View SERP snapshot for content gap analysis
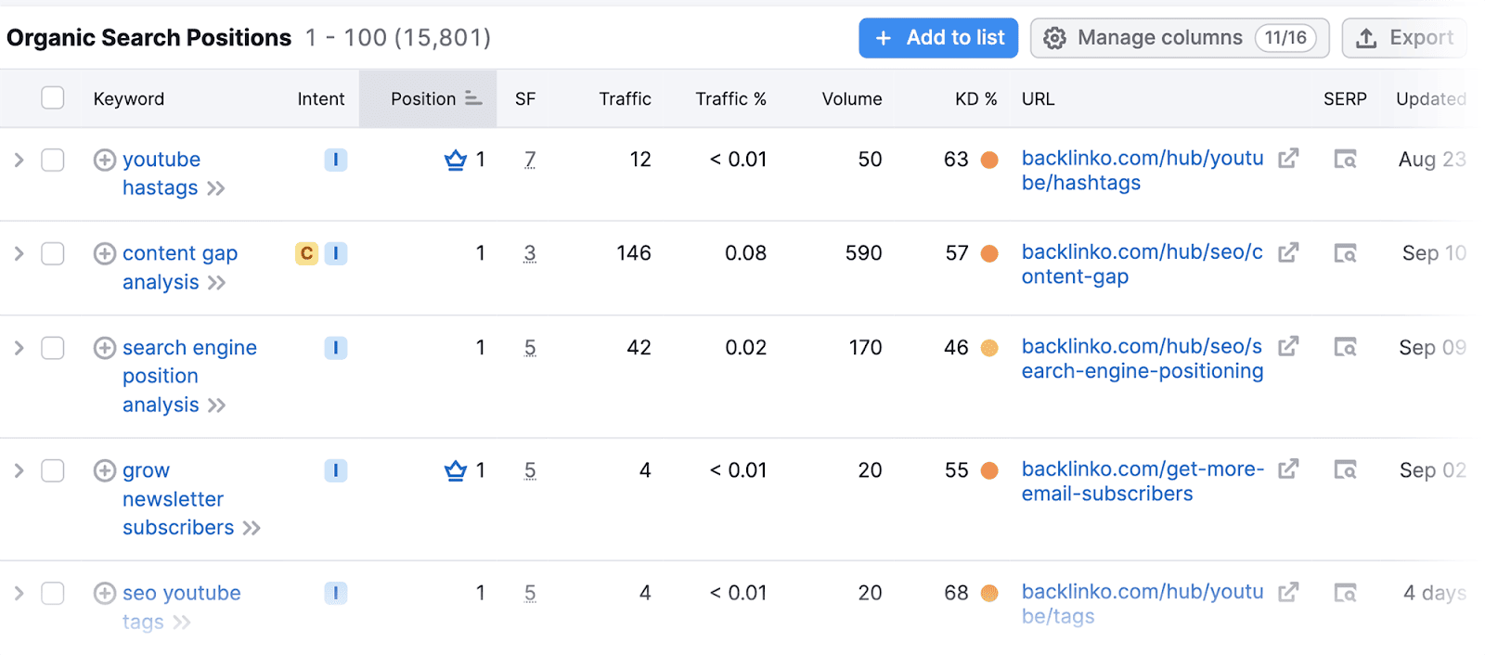This screenshot has height=655, width=1485. (1345, 253)
